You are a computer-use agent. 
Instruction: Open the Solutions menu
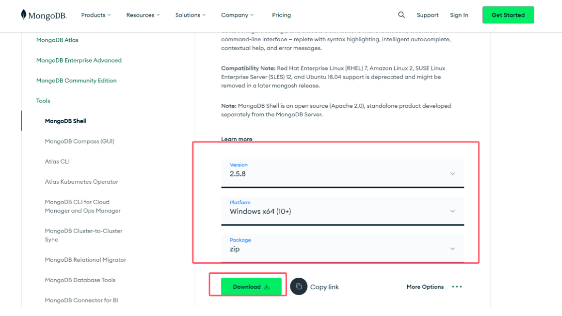click(190, 15)
